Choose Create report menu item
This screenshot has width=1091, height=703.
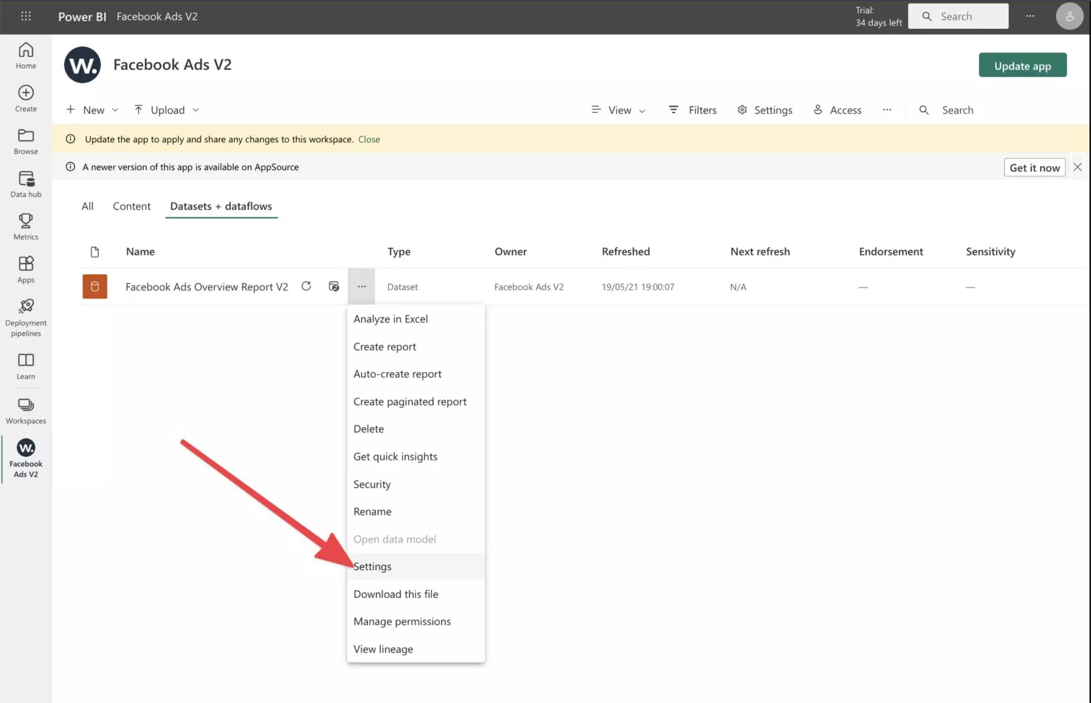click(416, 346)
